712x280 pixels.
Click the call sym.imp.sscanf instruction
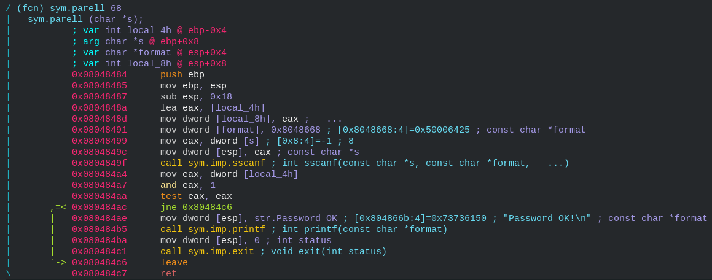coord(213,163)
